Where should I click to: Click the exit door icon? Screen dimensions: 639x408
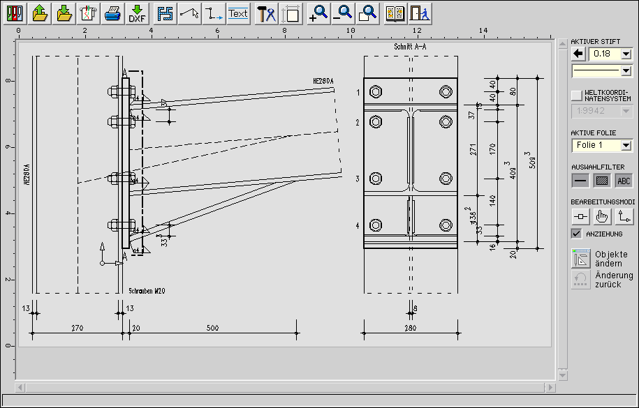pos(419,13)
